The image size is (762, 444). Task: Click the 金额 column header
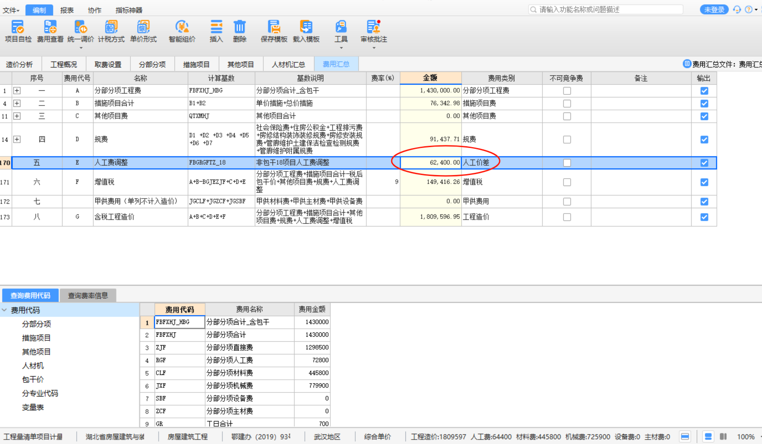(431, 78)
